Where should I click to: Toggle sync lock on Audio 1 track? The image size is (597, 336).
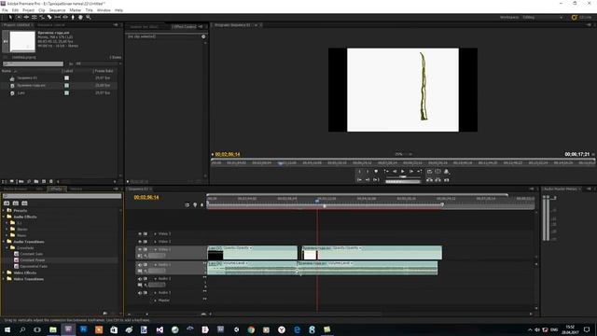(x=146, y=265)
